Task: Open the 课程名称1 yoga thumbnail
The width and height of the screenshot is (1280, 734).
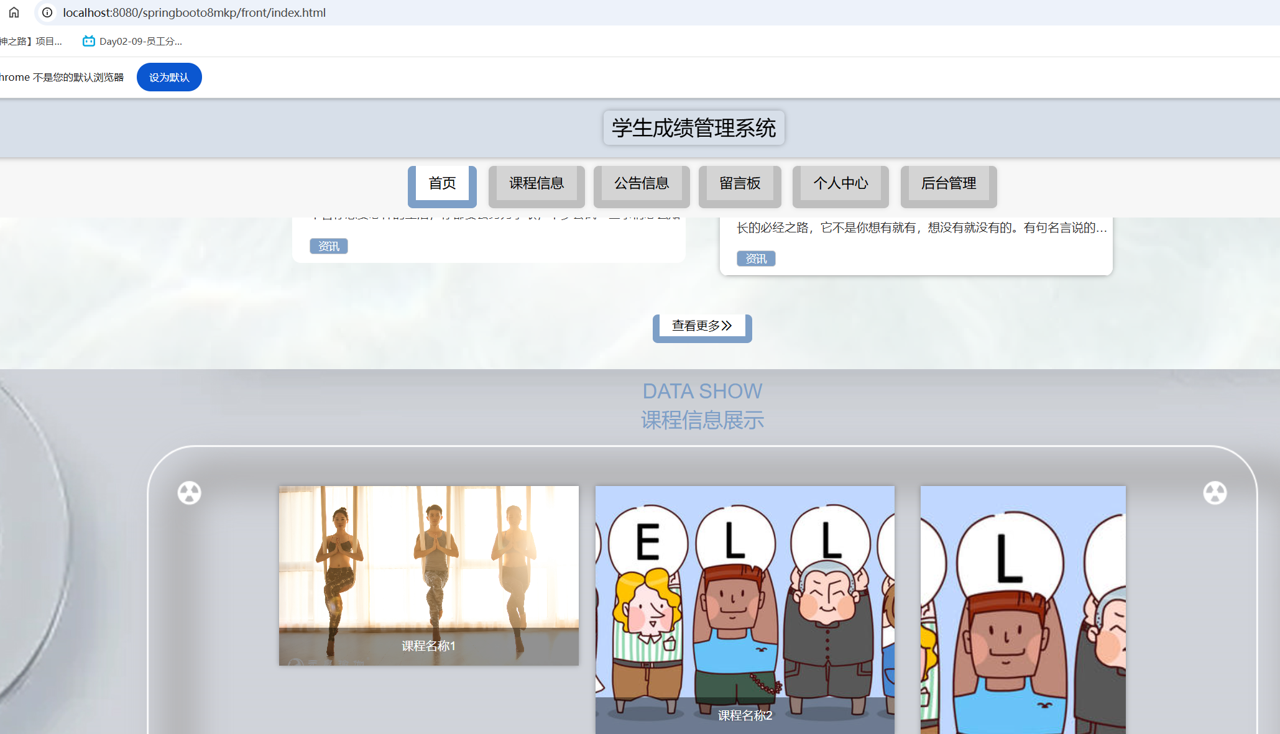Action: click(x=428, y=575)
